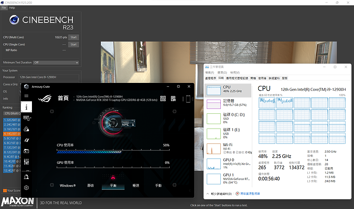The image size is (354, 209).
Task: Click the Task Manager title bar icon
Action: tap(207, 67)
